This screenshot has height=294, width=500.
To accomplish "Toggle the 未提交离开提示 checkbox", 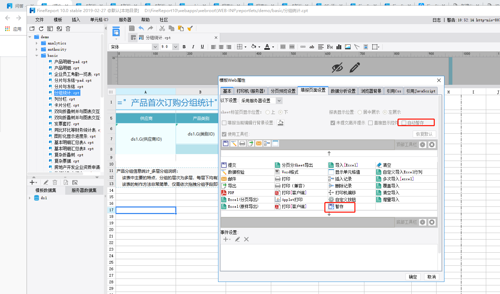I will coord(333,123).
